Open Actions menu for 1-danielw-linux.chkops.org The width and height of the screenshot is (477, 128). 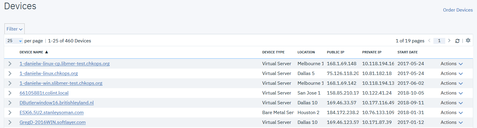coord(451,73)
